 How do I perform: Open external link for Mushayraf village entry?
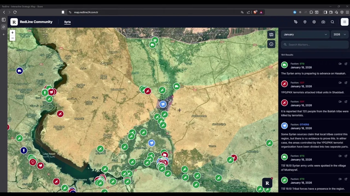click(346, 156)
